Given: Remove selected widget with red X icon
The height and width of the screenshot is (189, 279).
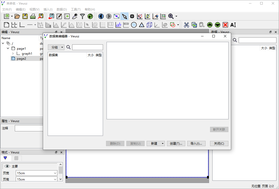Looking at the screenshot, I should click(225, 25).
